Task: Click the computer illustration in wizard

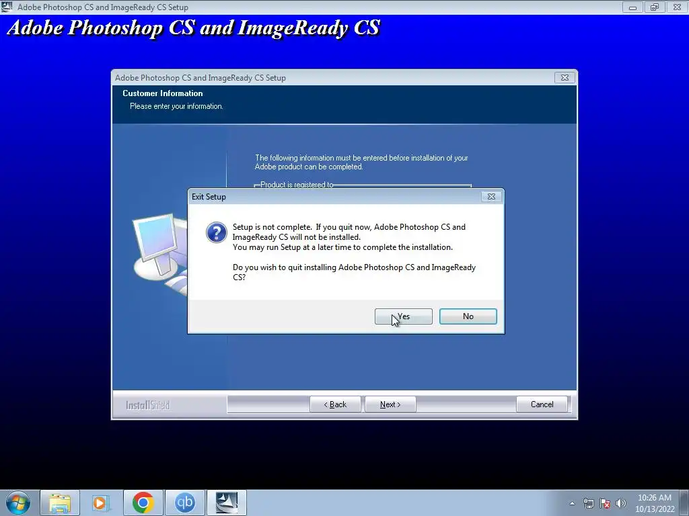Action: (x=160, y=253)
